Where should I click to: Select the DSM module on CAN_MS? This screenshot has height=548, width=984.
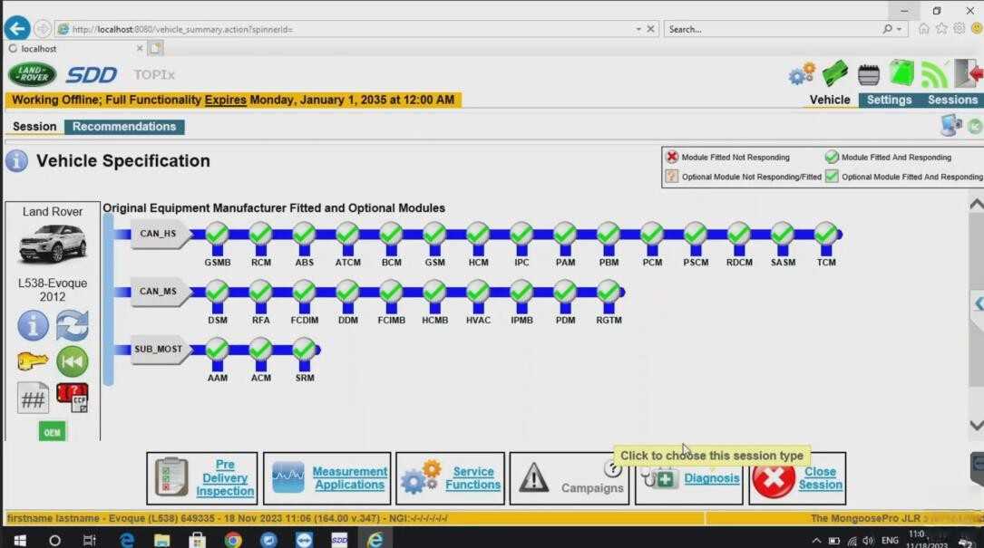point(217,293)
